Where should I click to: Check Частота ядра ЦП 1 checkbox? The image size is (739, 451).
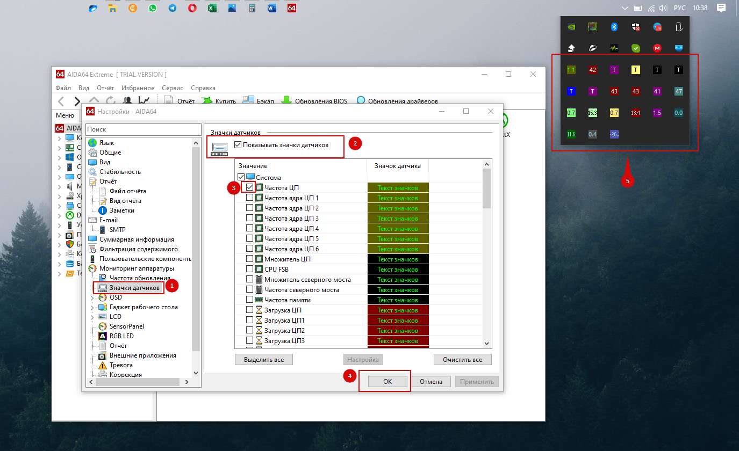pyautogui.click(x=250, y=198)
